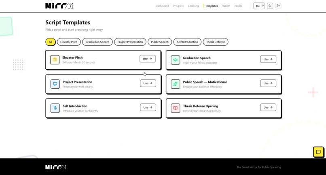Go to the Profile page
This screenshot has width=326, height=175.
click(x=238, y=6)
